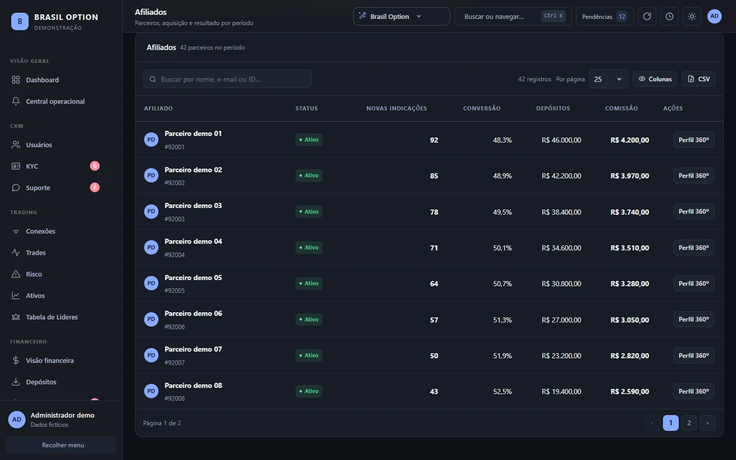This screenshot has width=736, height=460.
Task: Open the AD user avatar menu
Action: point(715,17)
